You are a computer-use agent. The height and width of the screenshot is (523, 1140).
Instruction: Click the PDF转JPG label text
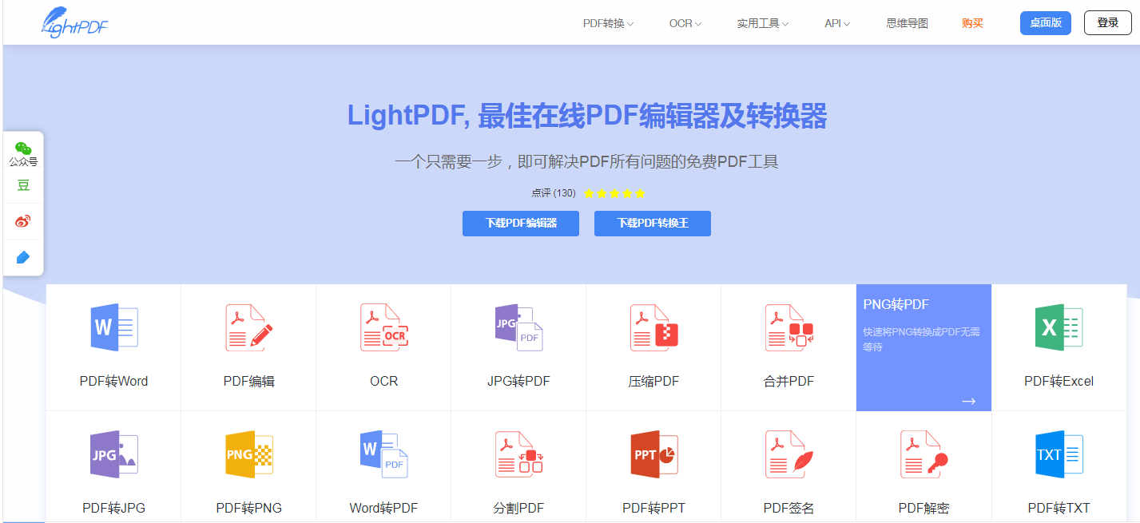[x=113, y=508]
